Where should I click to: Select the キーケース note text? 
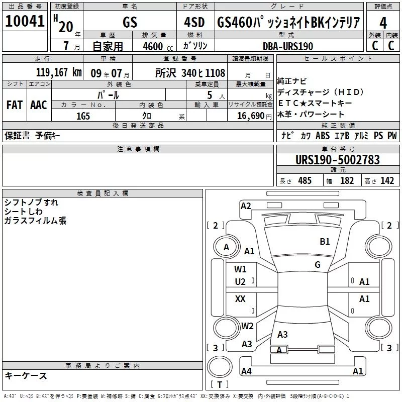(x=26, y=376)
